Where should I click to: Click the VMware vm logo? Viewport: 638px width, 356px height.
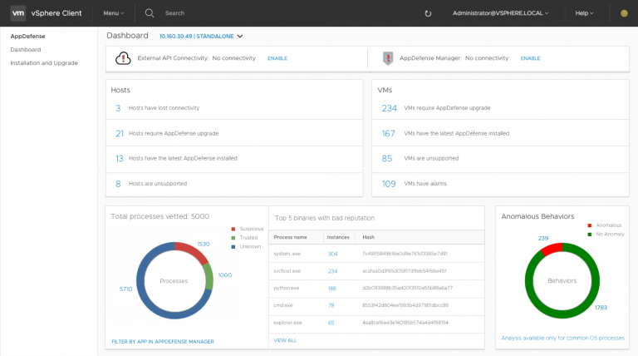coord(18,13)
